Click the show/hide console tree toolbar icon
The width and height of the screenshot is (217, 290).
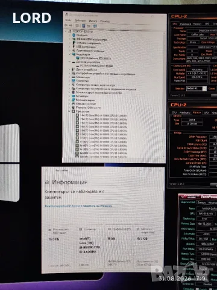77,25
